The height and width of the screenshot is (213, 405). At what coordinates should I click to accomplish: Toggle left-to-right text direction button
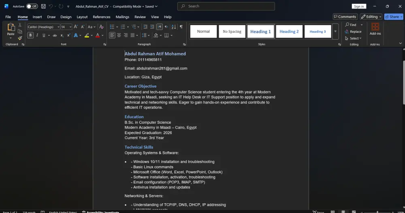159,27
